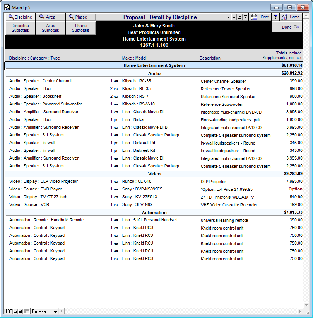Screen dimensions: 313x318
Task: Click the vertical scrollbar down arrow
Action: pyautogui.click(x=306, y=305)
